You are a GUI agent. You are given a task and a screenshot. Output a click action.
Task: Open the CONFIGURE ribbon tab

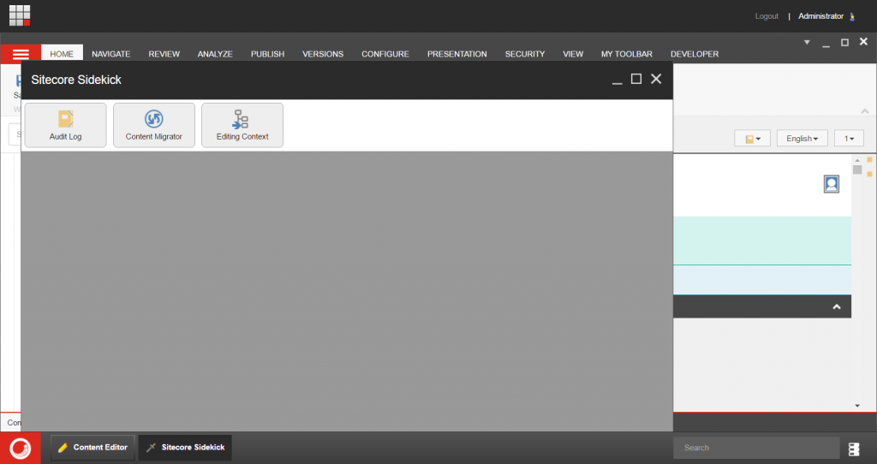385,54
